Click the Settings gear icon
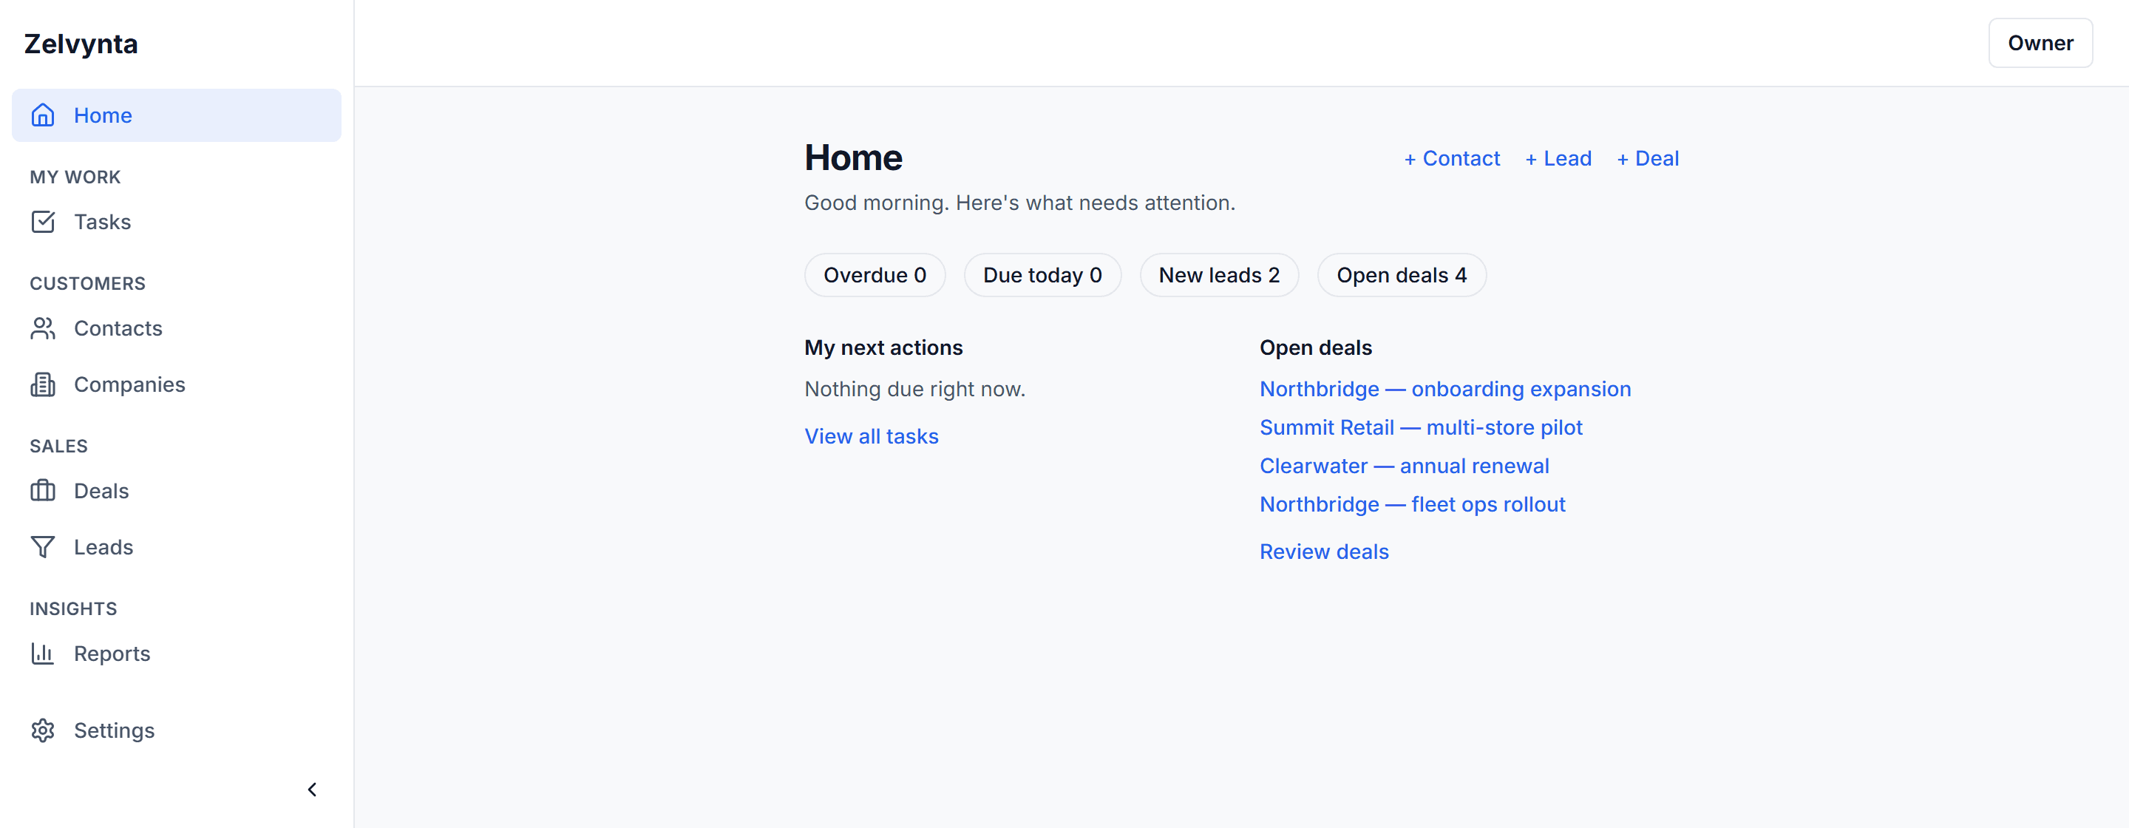 (x=43, y=730)
